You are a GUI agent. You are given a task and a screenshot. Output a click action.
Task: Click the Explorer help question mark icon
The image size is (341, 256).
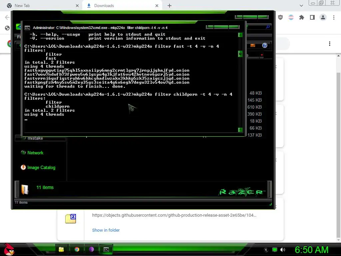265,45
